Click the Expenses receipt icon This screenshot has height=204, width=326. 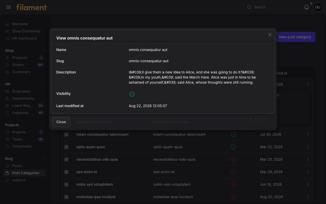7,113
